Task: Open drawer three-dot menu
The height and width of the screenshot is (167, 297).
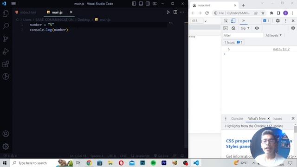Action: point(226,119)
